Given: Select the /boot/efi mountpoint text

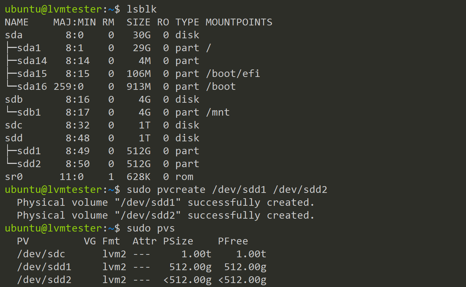Looking at the screenshot, I should (233, 74).
